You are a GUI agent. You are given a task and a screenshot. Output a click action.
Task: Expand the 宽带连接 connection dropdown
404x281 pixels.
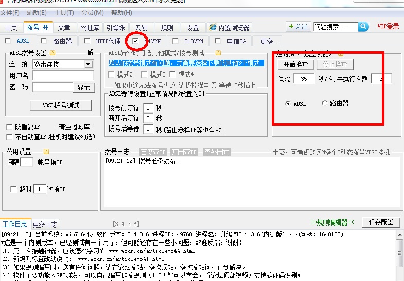click(89, 64)
